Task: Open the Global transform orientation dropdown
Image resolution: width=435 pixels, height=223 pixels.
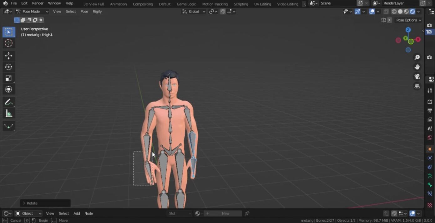Action: click(x=194, y=12)
